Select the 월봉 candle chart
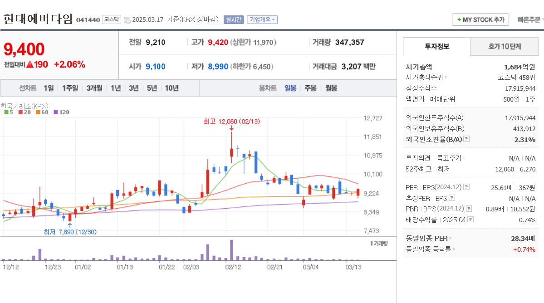 coord(331,88)
